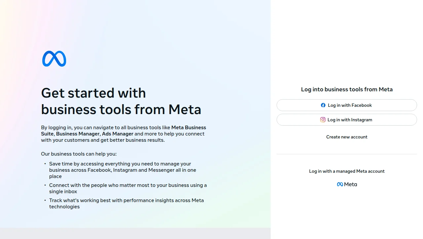
Task: Select the Meta Business Suite bold text
Action: click(x=188, y=127)
